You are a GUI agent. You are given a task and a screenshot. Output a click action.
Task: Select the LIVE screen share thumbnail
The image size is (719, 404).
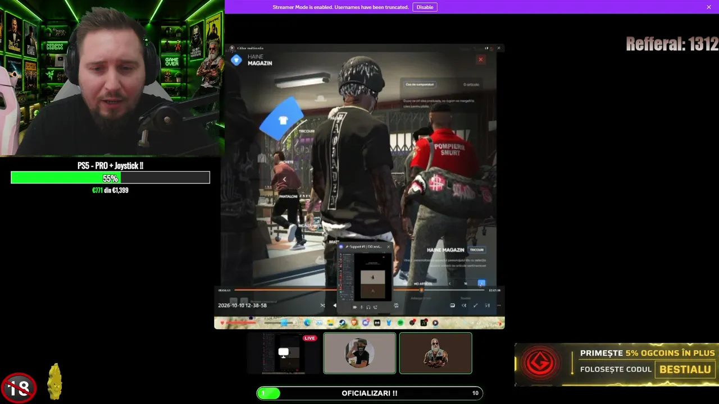[284, 353]
